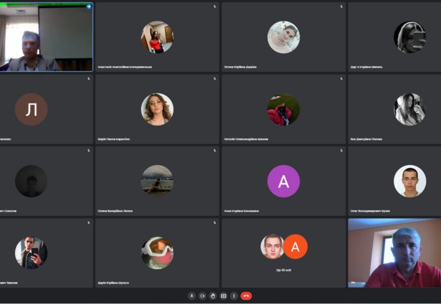Click muted mic icon on Тетяна Юріївна tile

pos(341,7)
